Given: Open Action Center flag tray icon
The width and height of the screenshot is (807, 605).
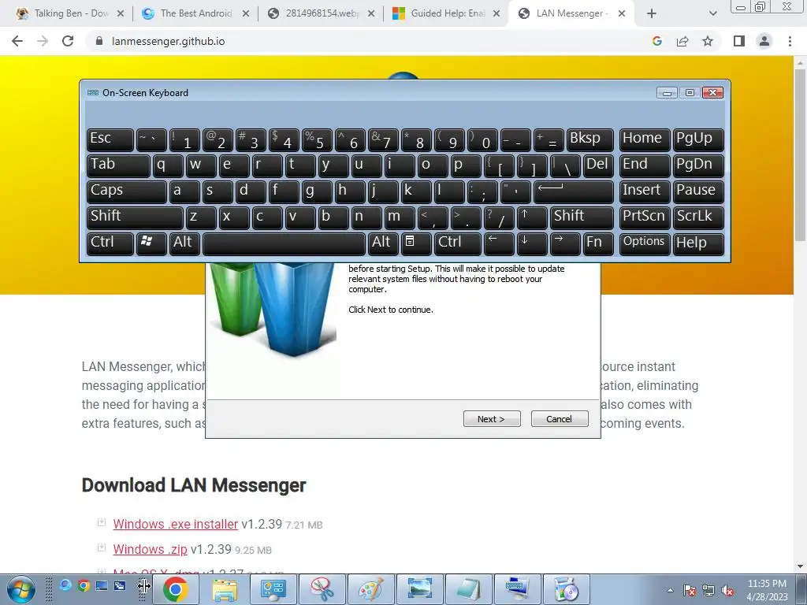Looking at the screenshot, I should (x=690, y=591).
